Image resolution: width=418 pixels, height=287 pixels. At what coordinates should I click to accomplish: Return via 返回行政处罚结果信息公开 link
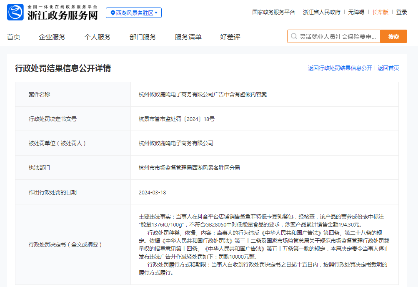click(x=340, y=68)
